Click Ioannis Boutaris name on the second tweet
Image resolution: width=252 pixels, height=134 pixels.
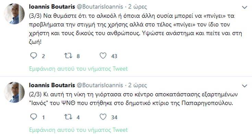pos(52,85)
